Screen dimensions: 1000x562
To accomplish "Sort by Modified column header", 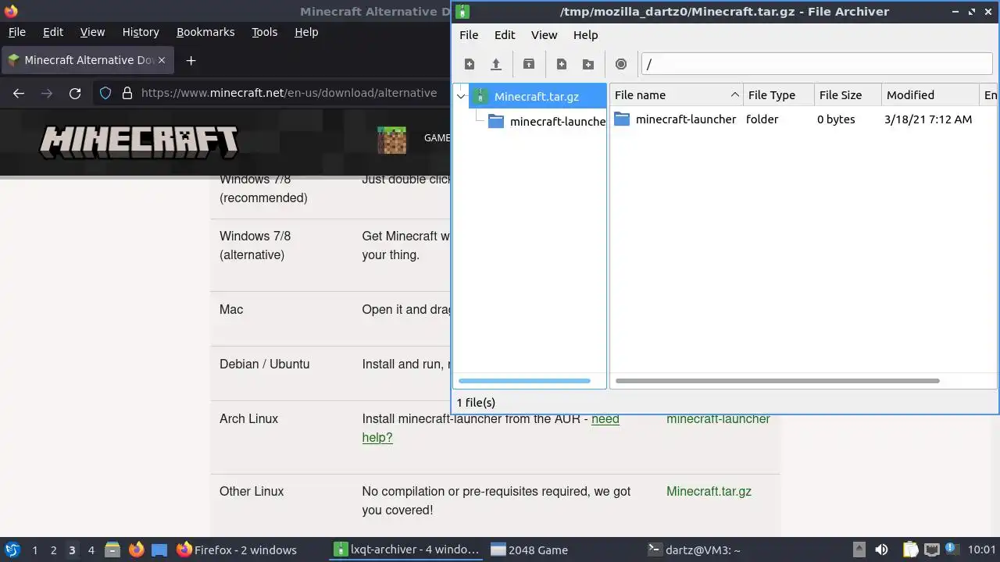I will point(930,94).
